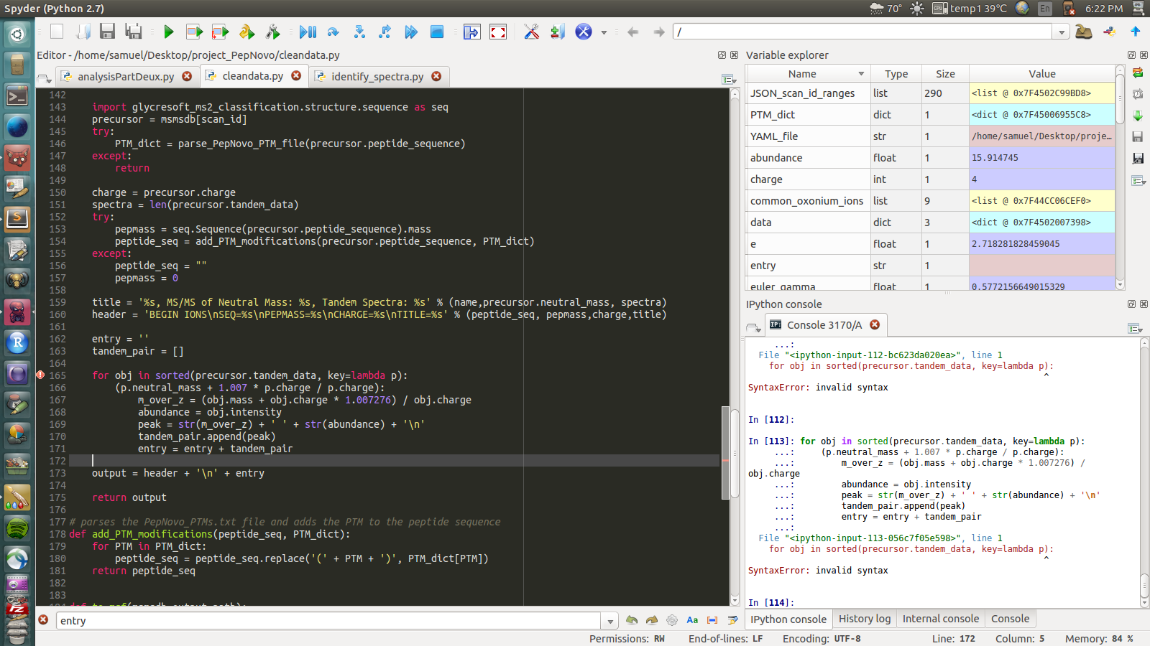Change to the parent directory
This screenshot has width=1150, height=646.
[1136, 32]
